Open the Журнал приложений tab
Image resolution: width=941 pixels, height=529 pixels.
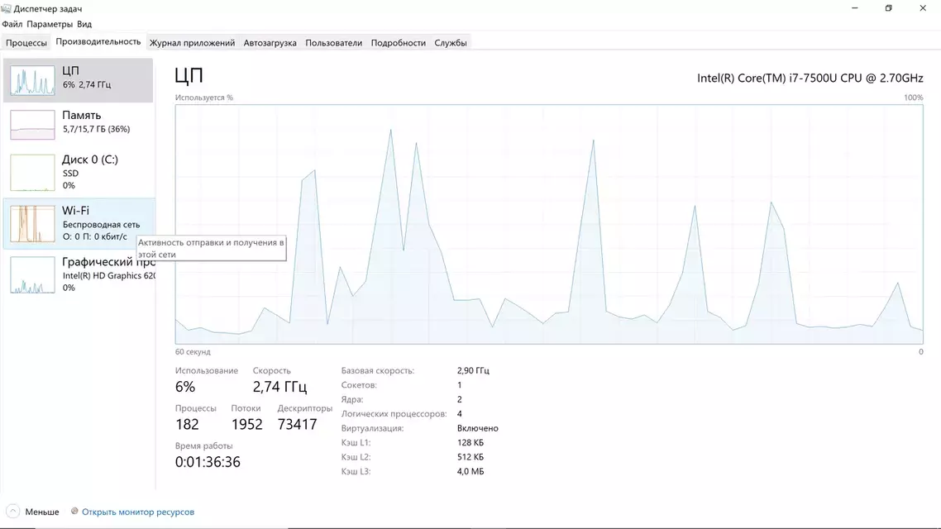point(192,43)
